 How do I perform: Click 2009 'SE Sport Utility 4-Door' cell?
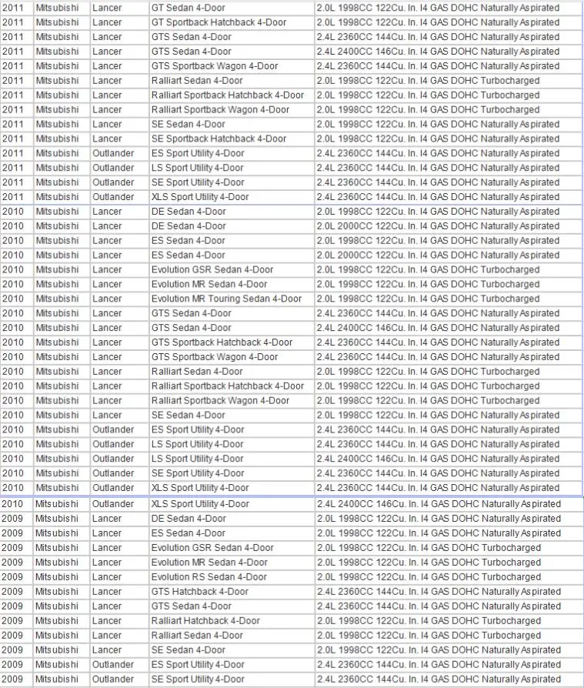click(x=232, y=679)
